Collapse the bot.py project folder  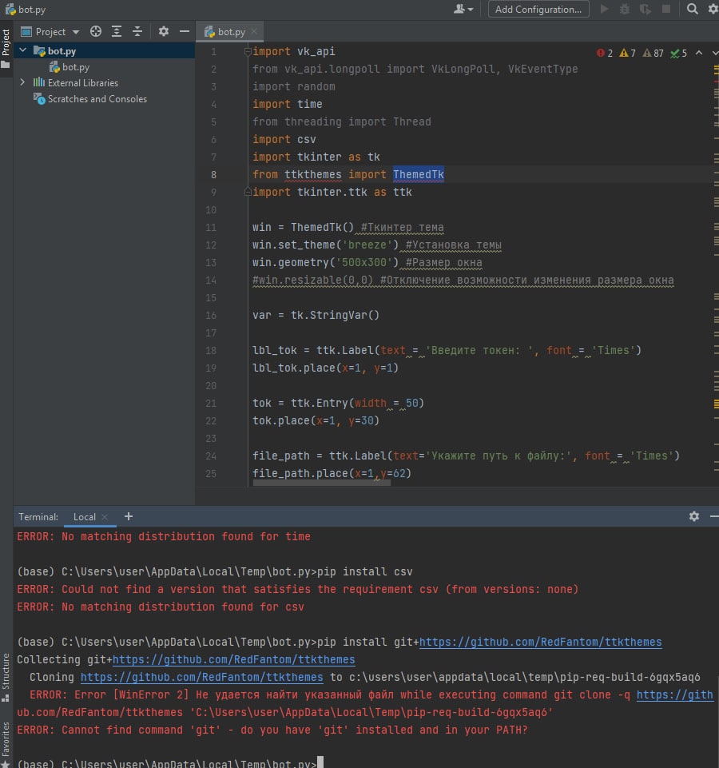tap(22, 51)
